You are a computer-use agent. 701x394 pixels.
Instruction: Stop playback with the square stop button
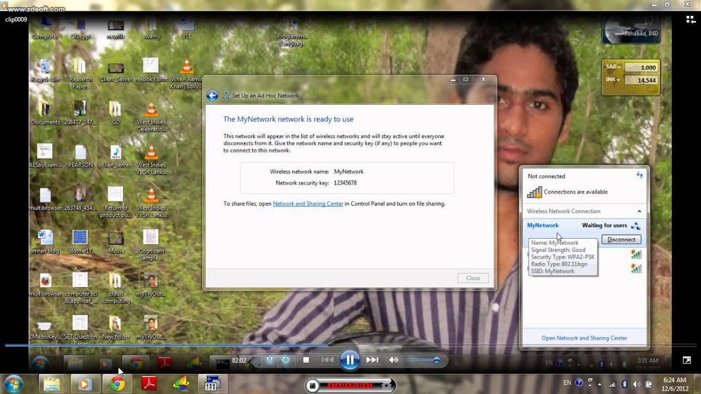point(306,360)
